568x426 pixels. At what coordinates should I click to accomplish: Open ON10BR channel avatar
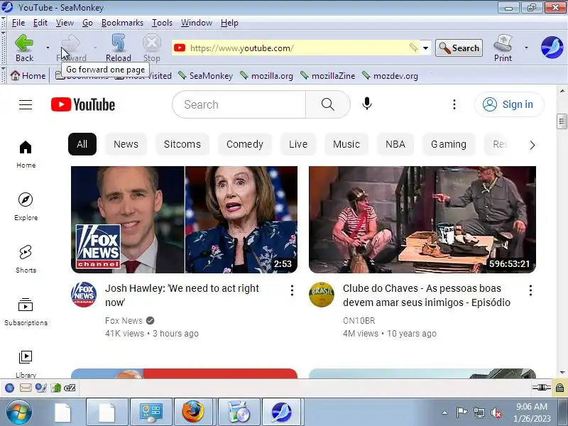coord(322,295)
